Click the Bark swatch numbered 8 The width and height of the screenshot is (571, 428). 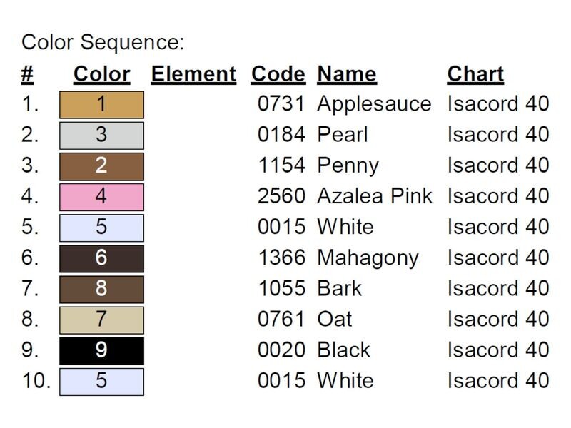coord(101,290)
